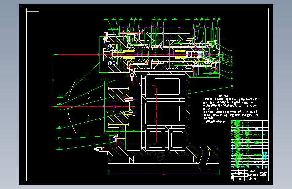Click part callout number 16 at top
The image size is (292, 189).
(219, 18)
